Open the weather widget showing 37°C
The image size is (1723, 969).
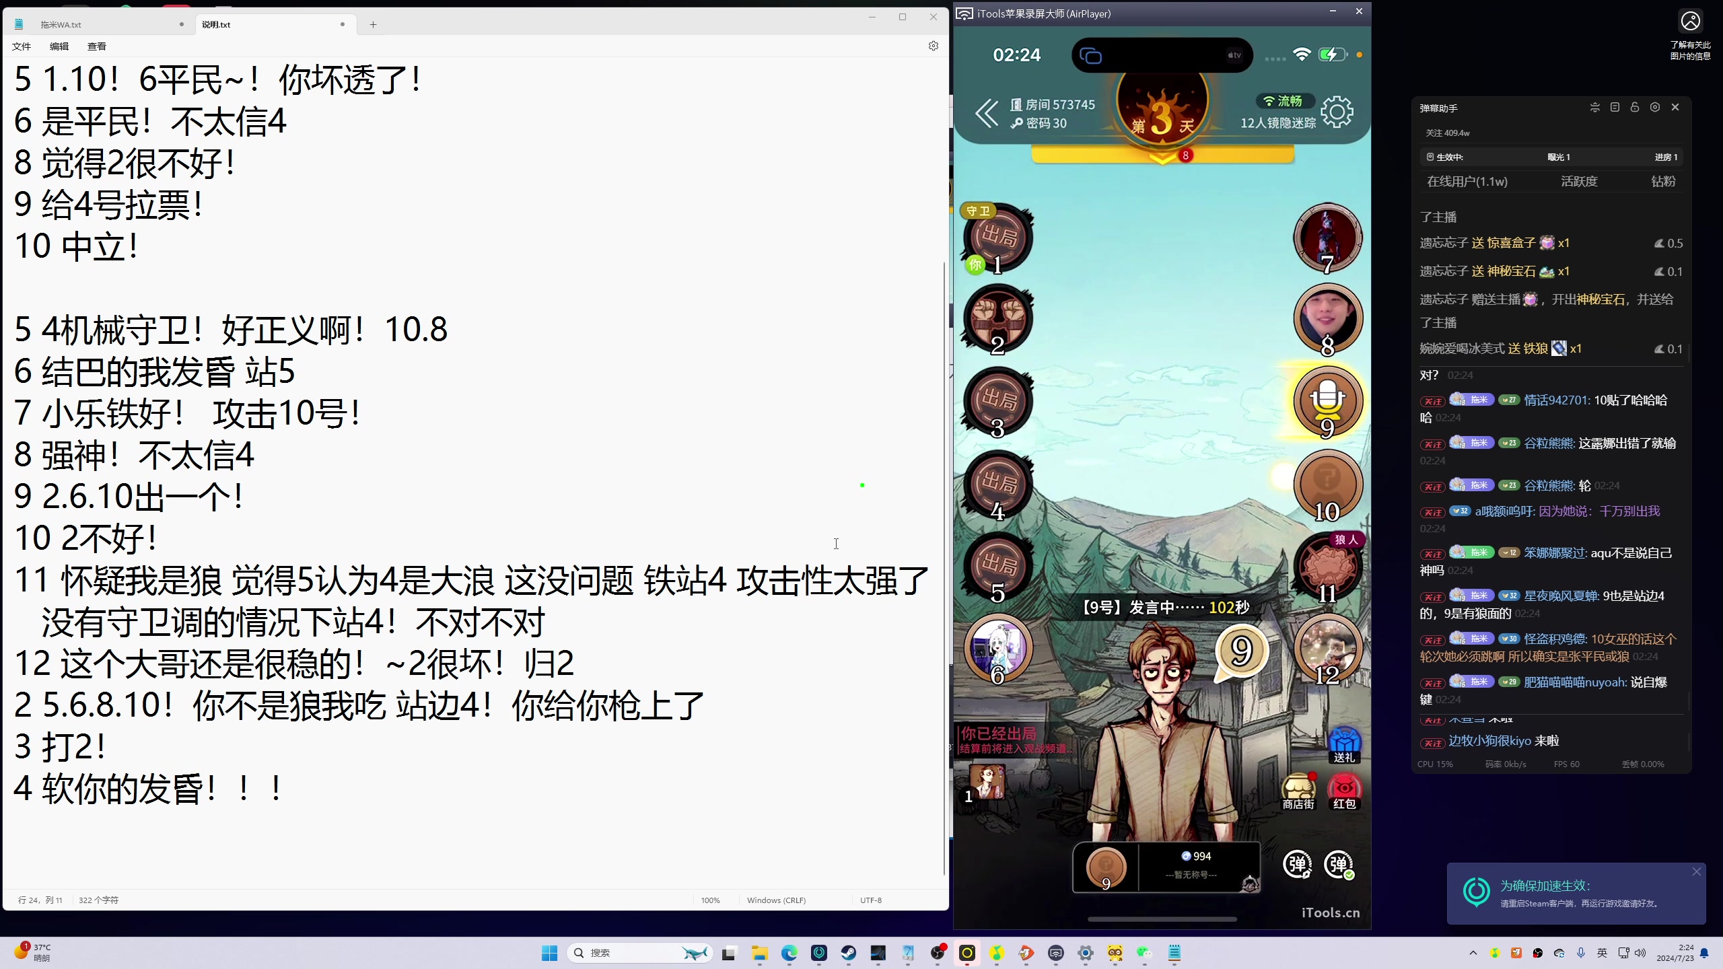pyautogui.click(x=32, y=953)
